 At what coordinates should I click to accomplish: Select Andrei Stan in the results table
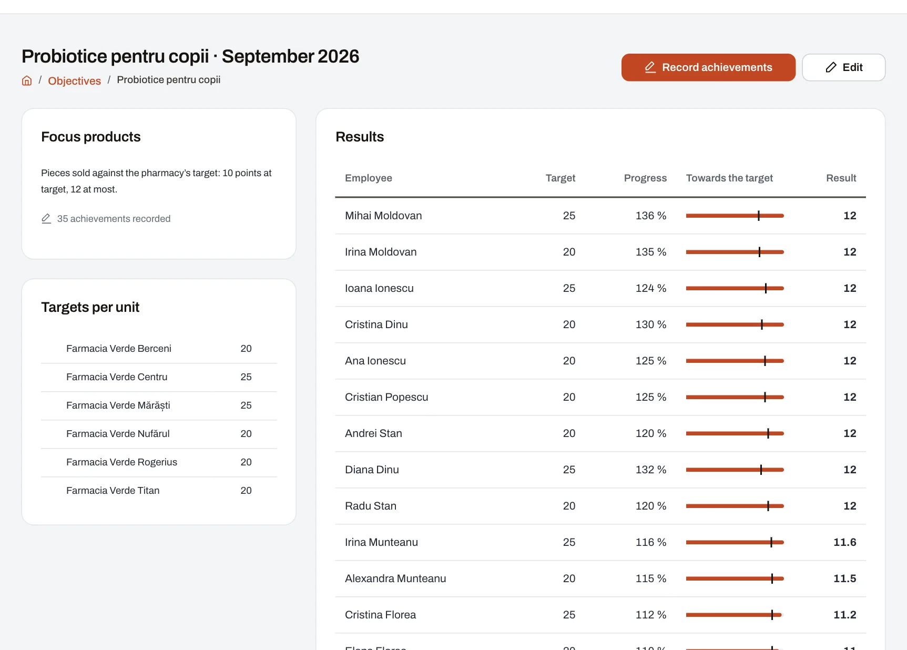(x=373, y=433)
